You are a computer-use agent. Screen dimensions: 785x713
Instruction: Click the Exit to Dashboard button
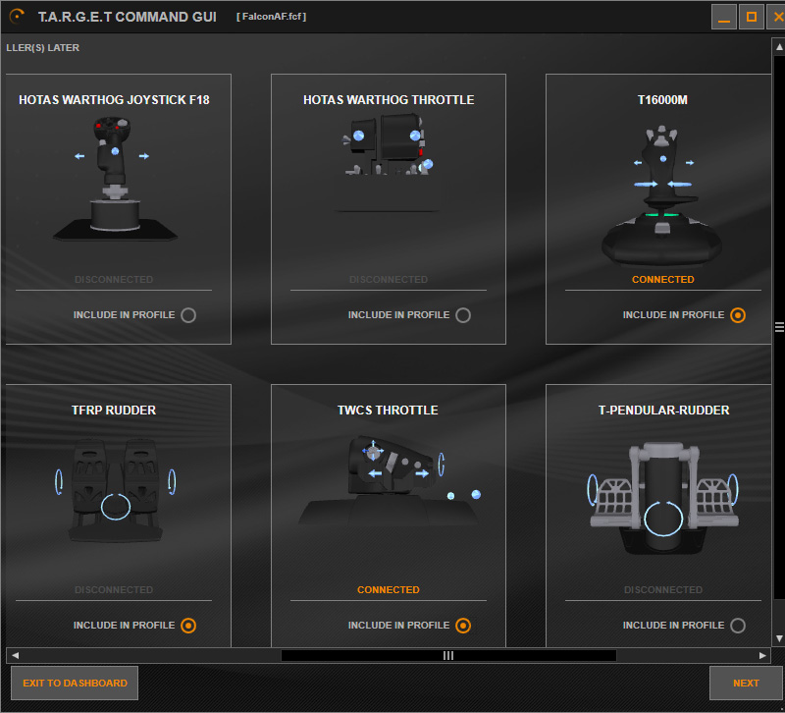75,683
